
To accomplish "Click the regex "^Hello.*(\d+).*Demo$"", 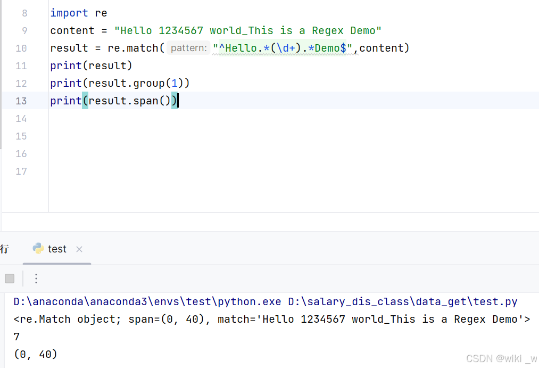I will point(283,48).
